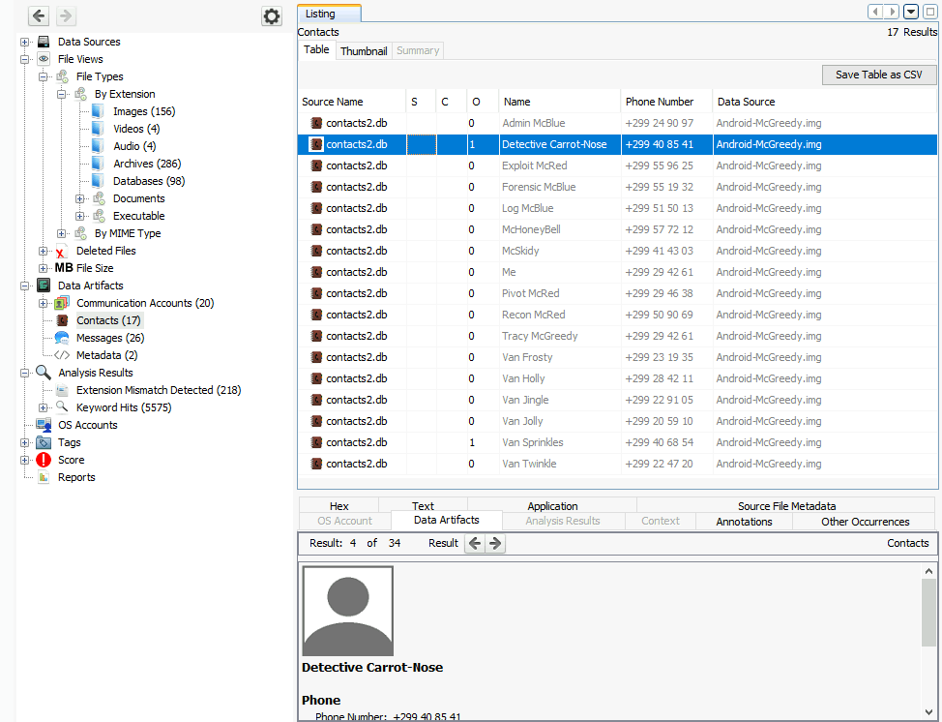Select the Table view tab
This screenshot has height=722, width=942.
tap(316, 50)
